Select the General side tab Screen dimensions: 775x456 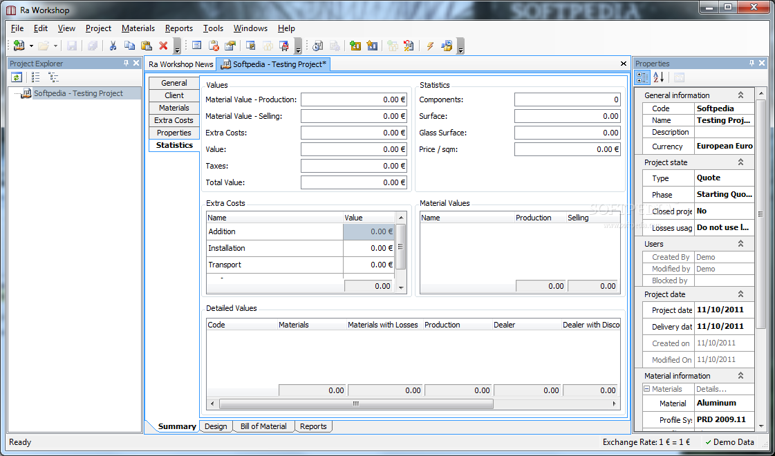click(x=174, y=83)
